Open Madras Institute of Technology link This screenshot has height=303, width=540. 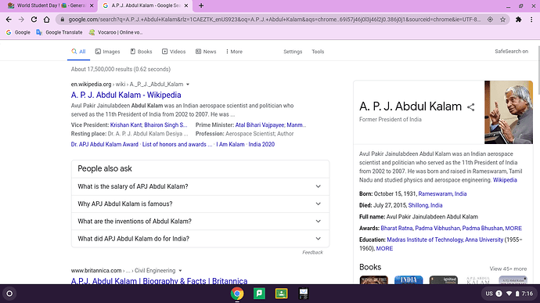425,240
